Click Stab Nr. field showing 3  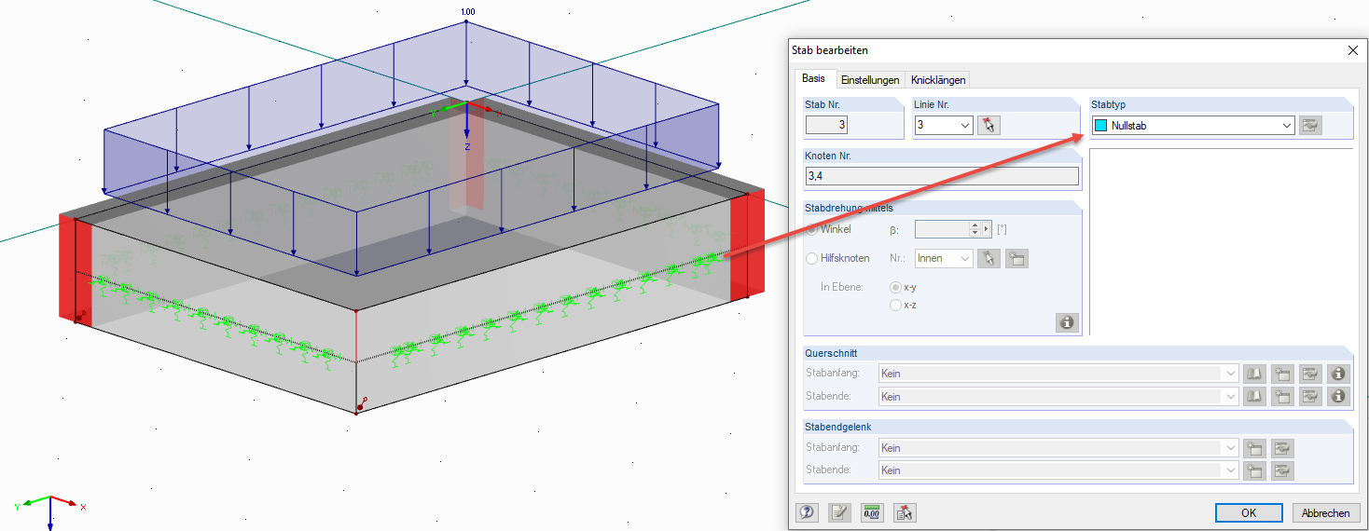[x=826, y=125]
